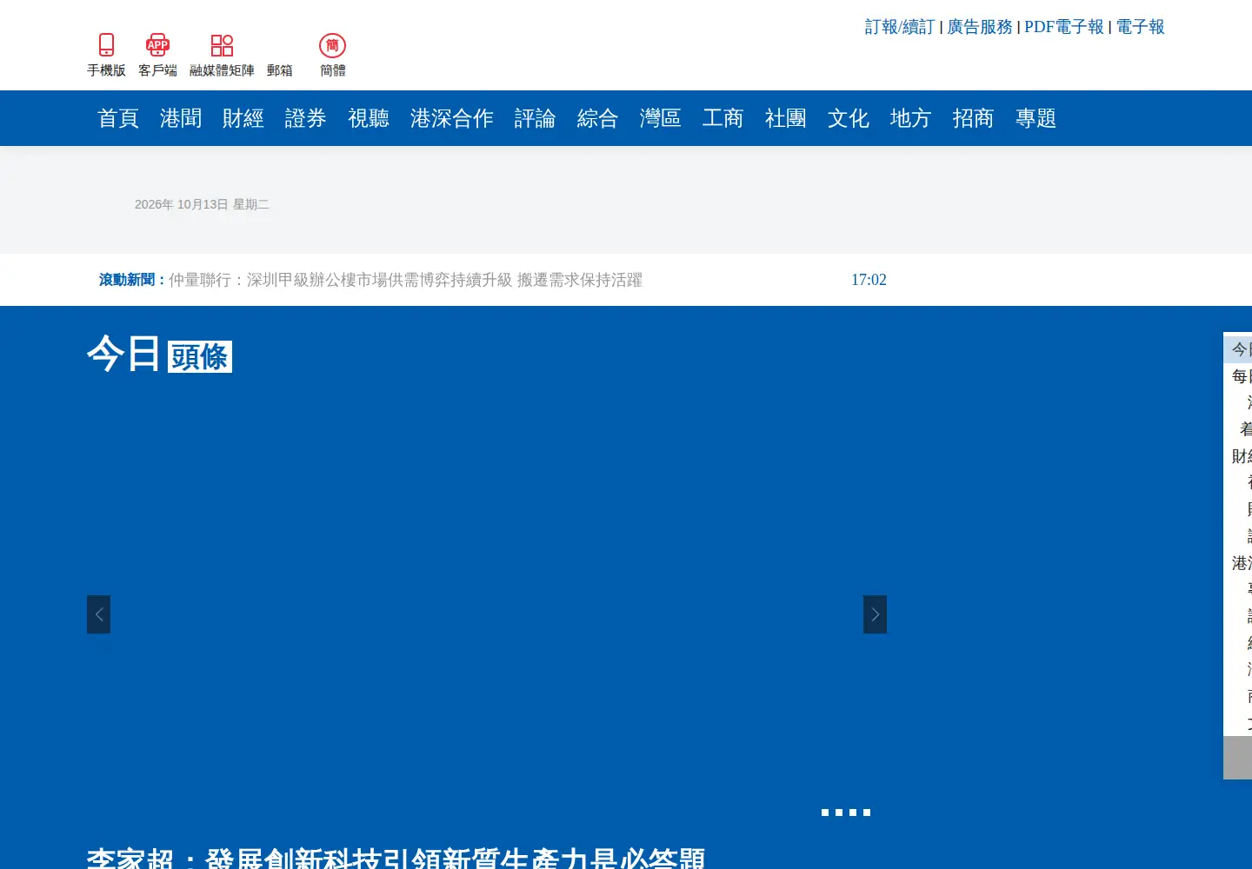Open 評論 navigation item
This screenshot has width=1252, height=869.
point(536,118)
